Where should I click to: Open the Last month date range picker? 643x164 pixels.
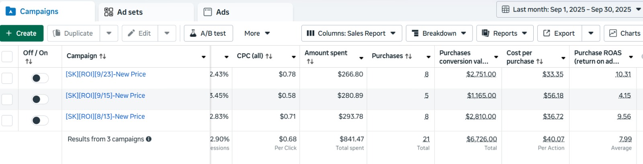click(571, 9)
